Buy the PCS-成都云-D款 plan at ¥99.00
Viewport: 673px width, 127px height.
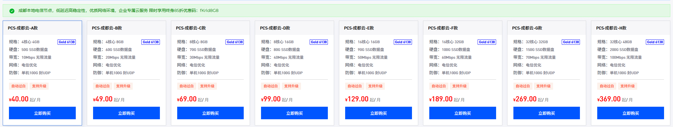coord(294,113)
